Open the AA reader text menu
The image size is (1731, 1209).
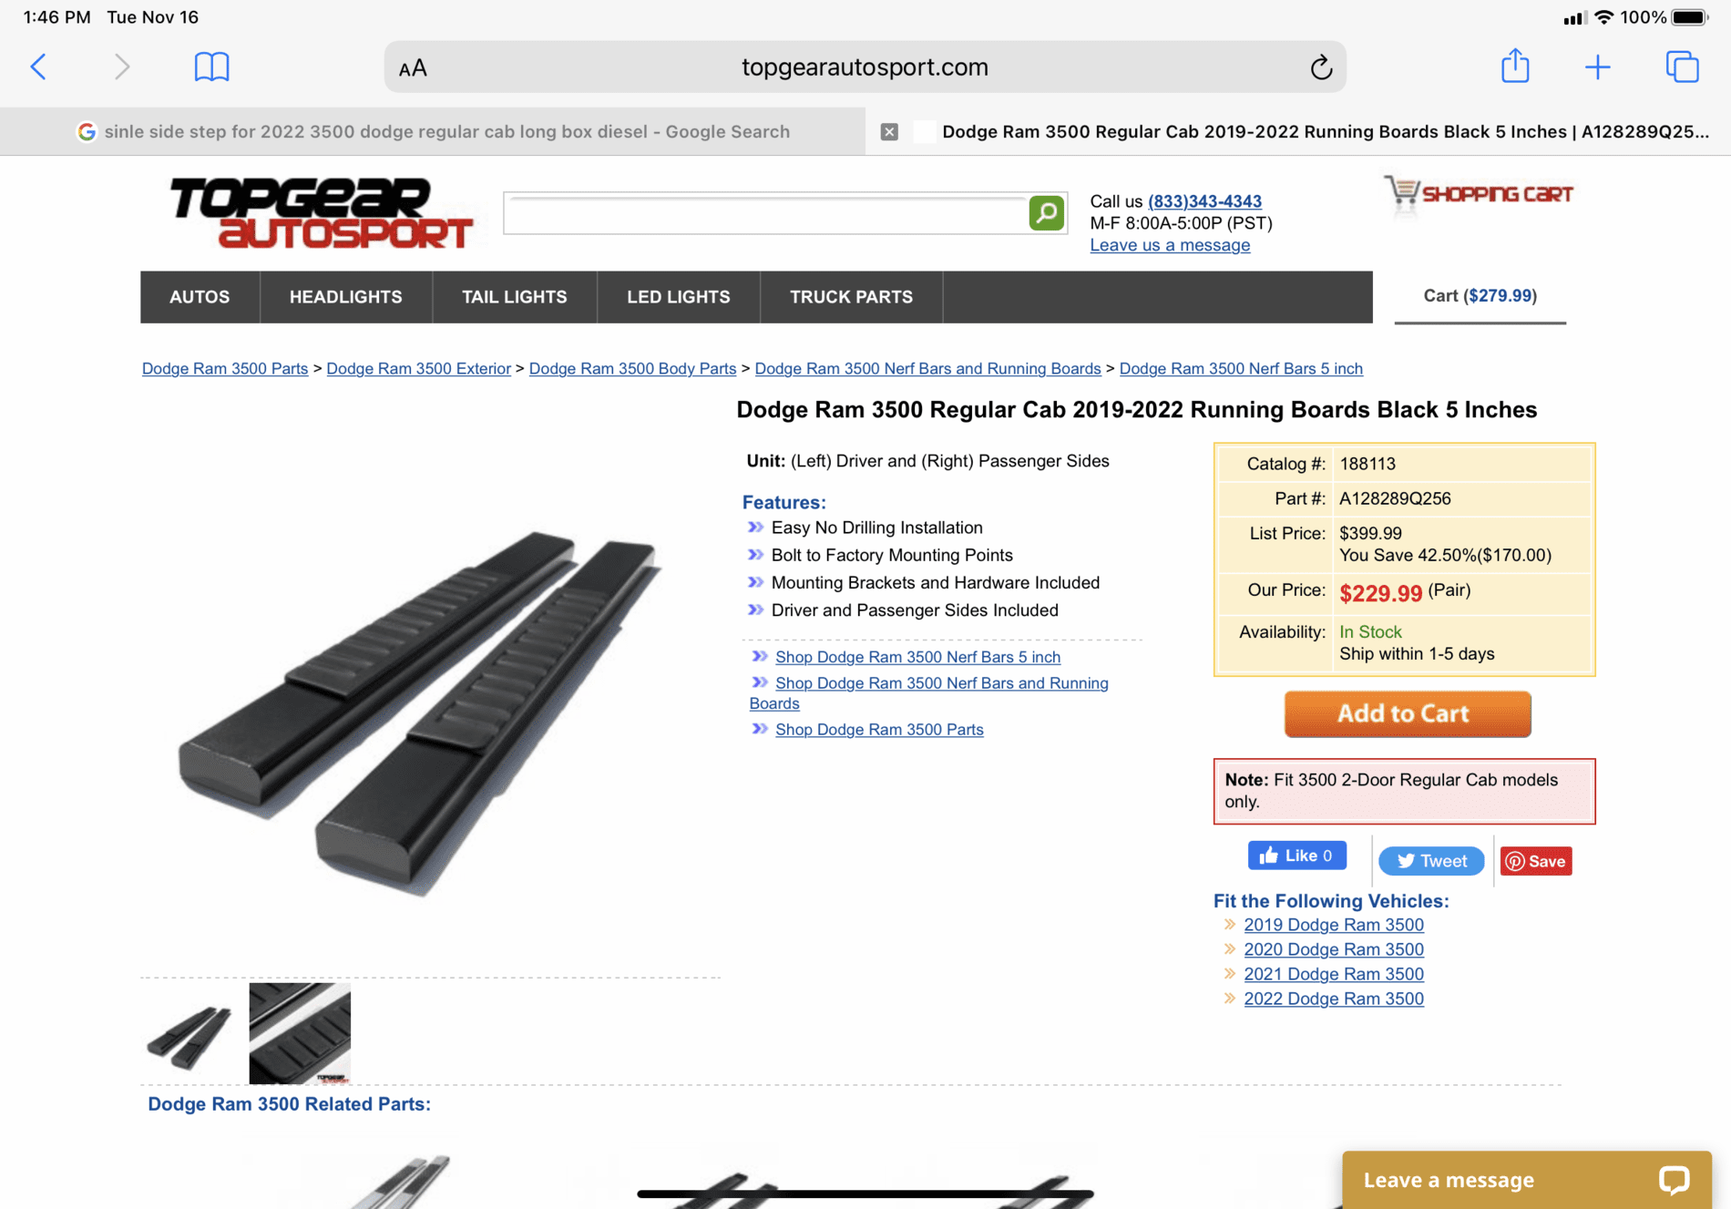point(413,67)
